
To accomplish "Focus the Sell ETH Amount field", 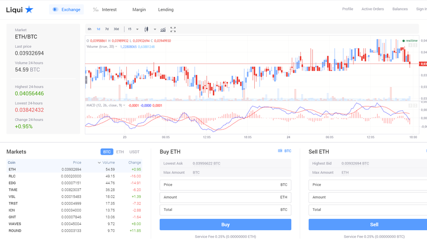I will [x=368, y=197].
